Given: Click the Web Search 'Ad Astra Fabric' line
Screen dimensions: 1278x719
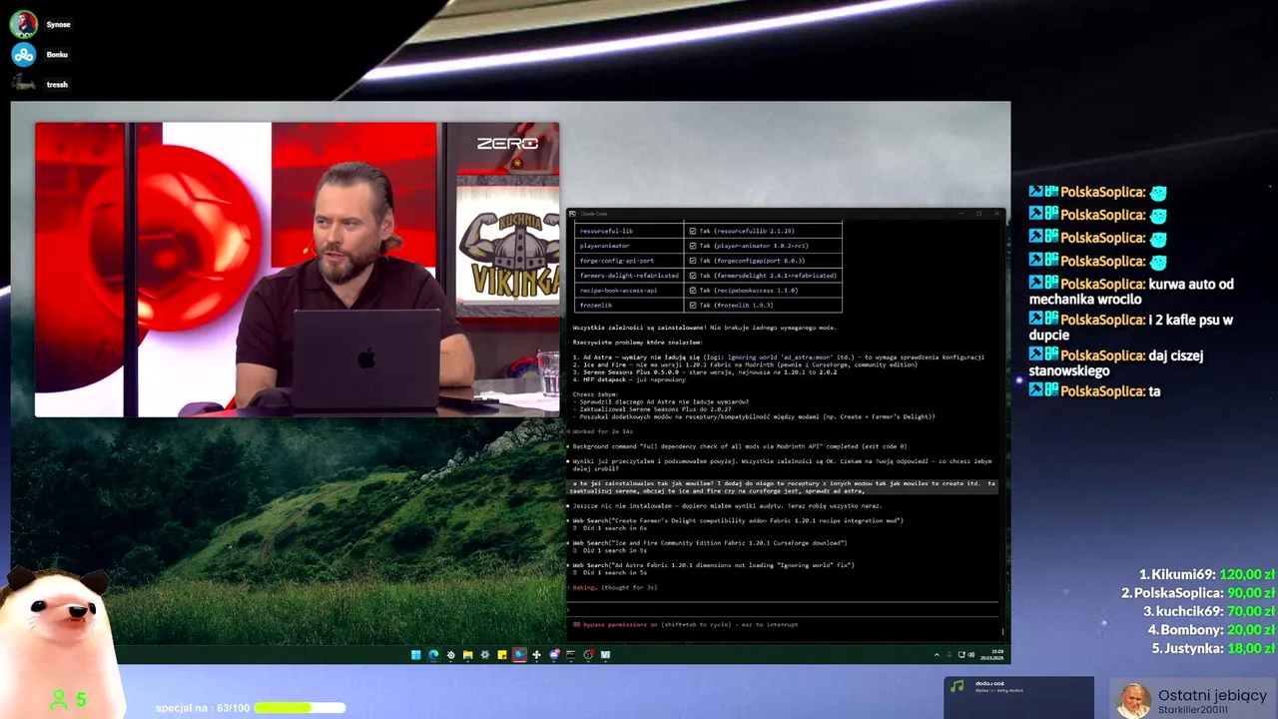Looking at the screenshot, I should click(713, 565).
